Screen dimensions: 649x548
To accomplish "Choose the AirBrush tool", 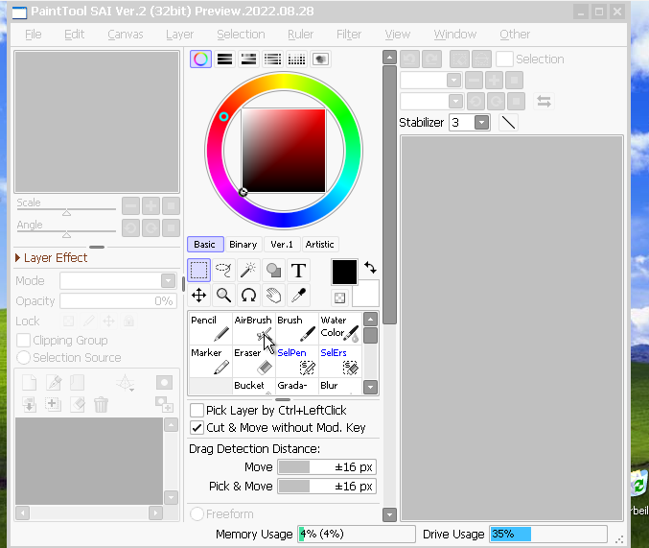I will pos(253,329).
